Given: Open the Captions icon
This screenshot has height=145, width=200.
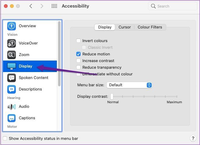Looking at the screenshot, I should click(x=12, y=118).
